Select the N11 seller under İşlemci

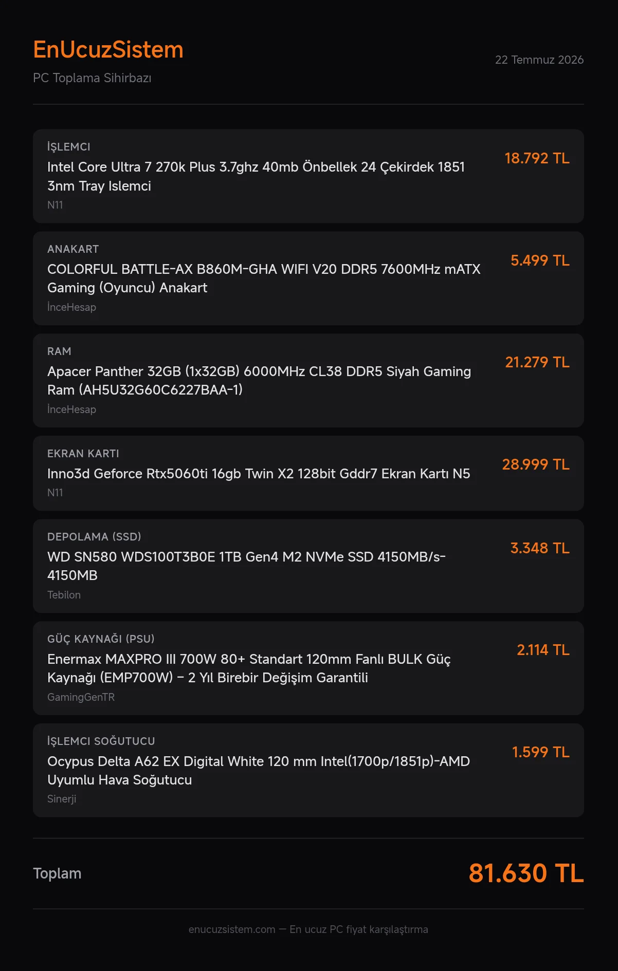pyautogui.click(x=55, y=205)
